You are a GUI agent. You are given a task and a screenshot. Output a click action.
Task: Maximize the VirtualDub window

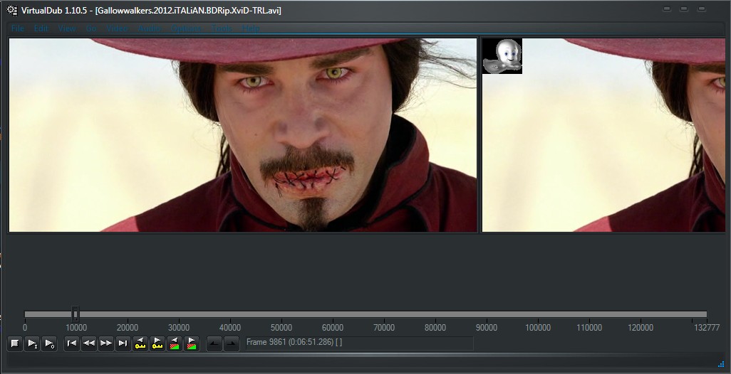pyautogui.click(x=684, y=9)
